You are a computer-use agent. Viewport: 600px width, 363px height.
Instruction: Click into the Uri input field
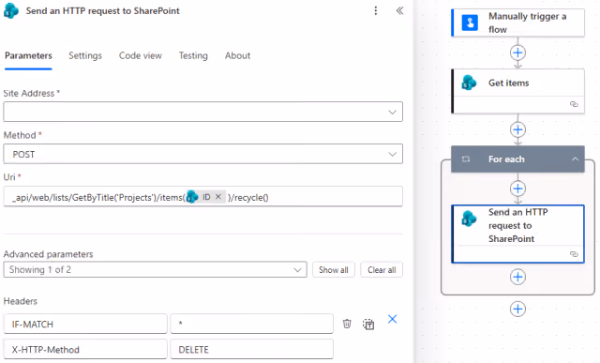[202, 196]
